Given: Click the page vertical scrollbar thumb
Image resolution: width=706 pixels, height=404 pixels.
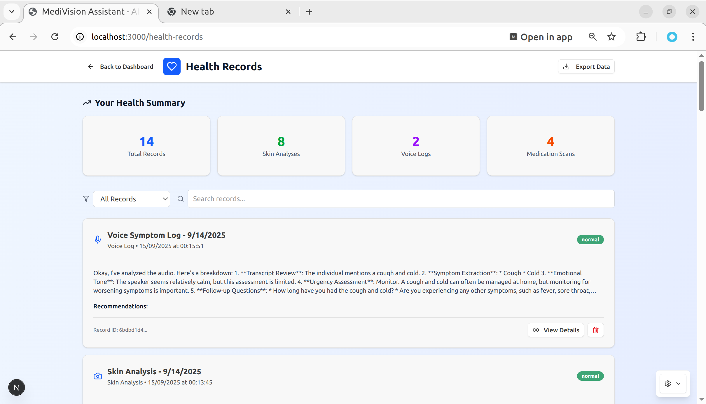Looking at the screenshot, I should click(702, 86).
